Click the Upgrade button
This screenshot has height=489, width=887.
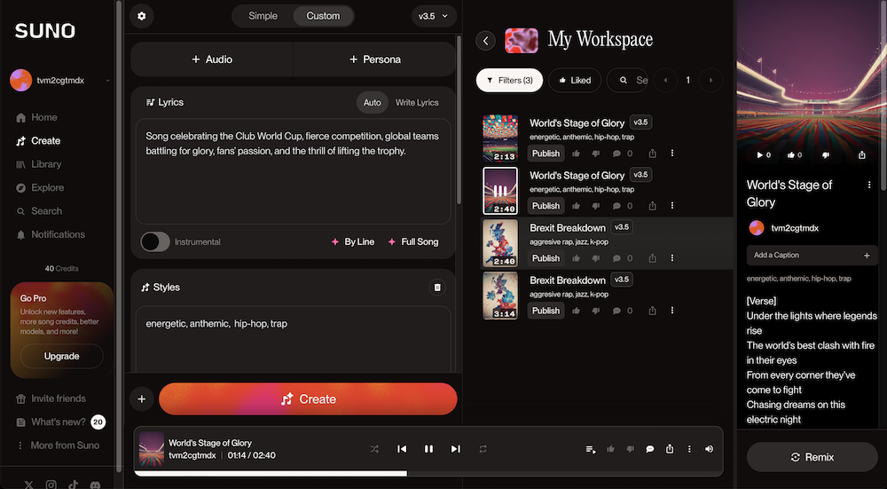point(62,356)
